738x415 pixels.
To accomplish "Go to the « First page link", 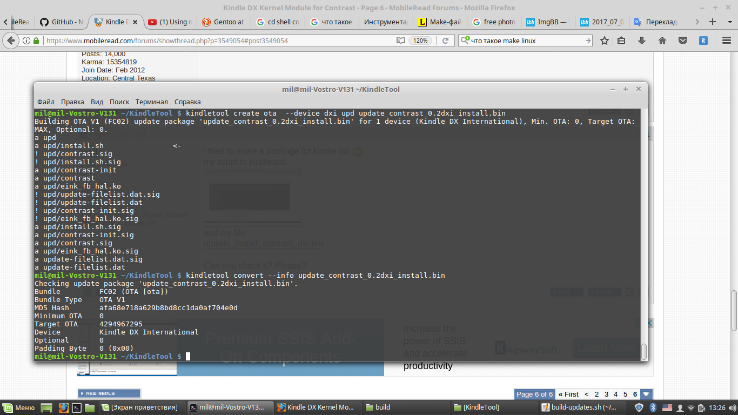I will [x=568, y=394].
